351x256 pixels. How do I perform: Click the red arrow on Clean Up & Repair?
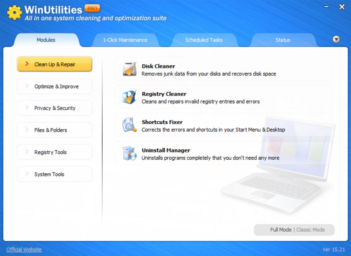point(27,64)
